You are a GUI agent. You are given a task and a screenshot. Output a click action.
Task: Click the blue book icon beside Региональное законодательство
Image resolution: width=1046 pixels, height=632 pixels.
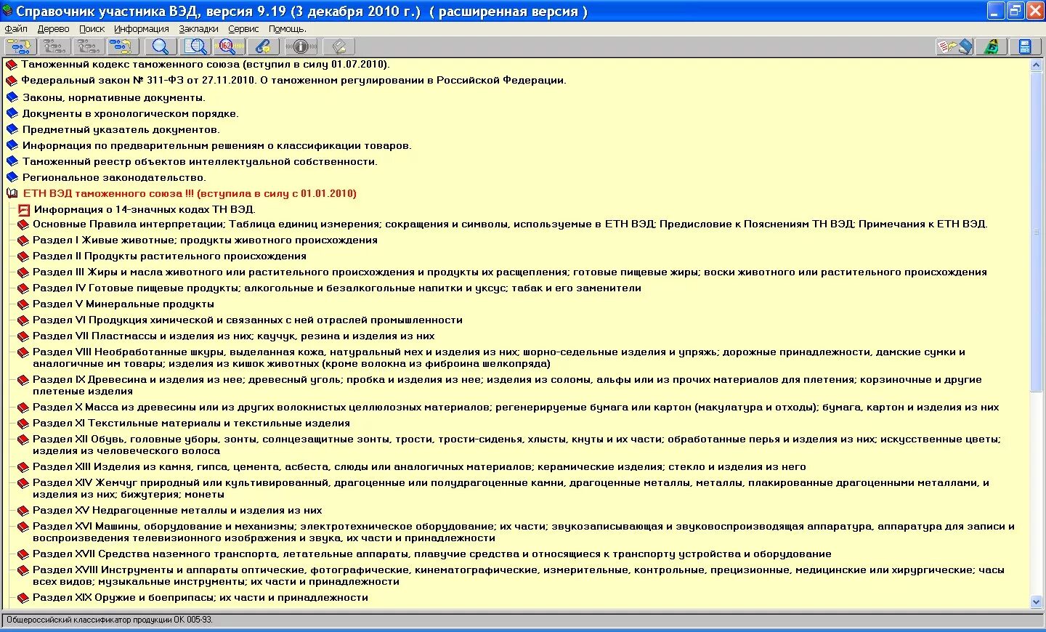(x=12, y=177)
